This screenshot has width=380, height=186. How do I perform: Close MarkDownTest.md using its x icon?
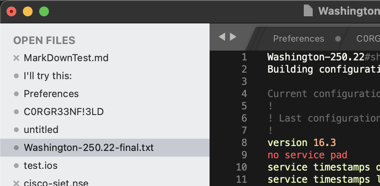[x=16, y=58]
